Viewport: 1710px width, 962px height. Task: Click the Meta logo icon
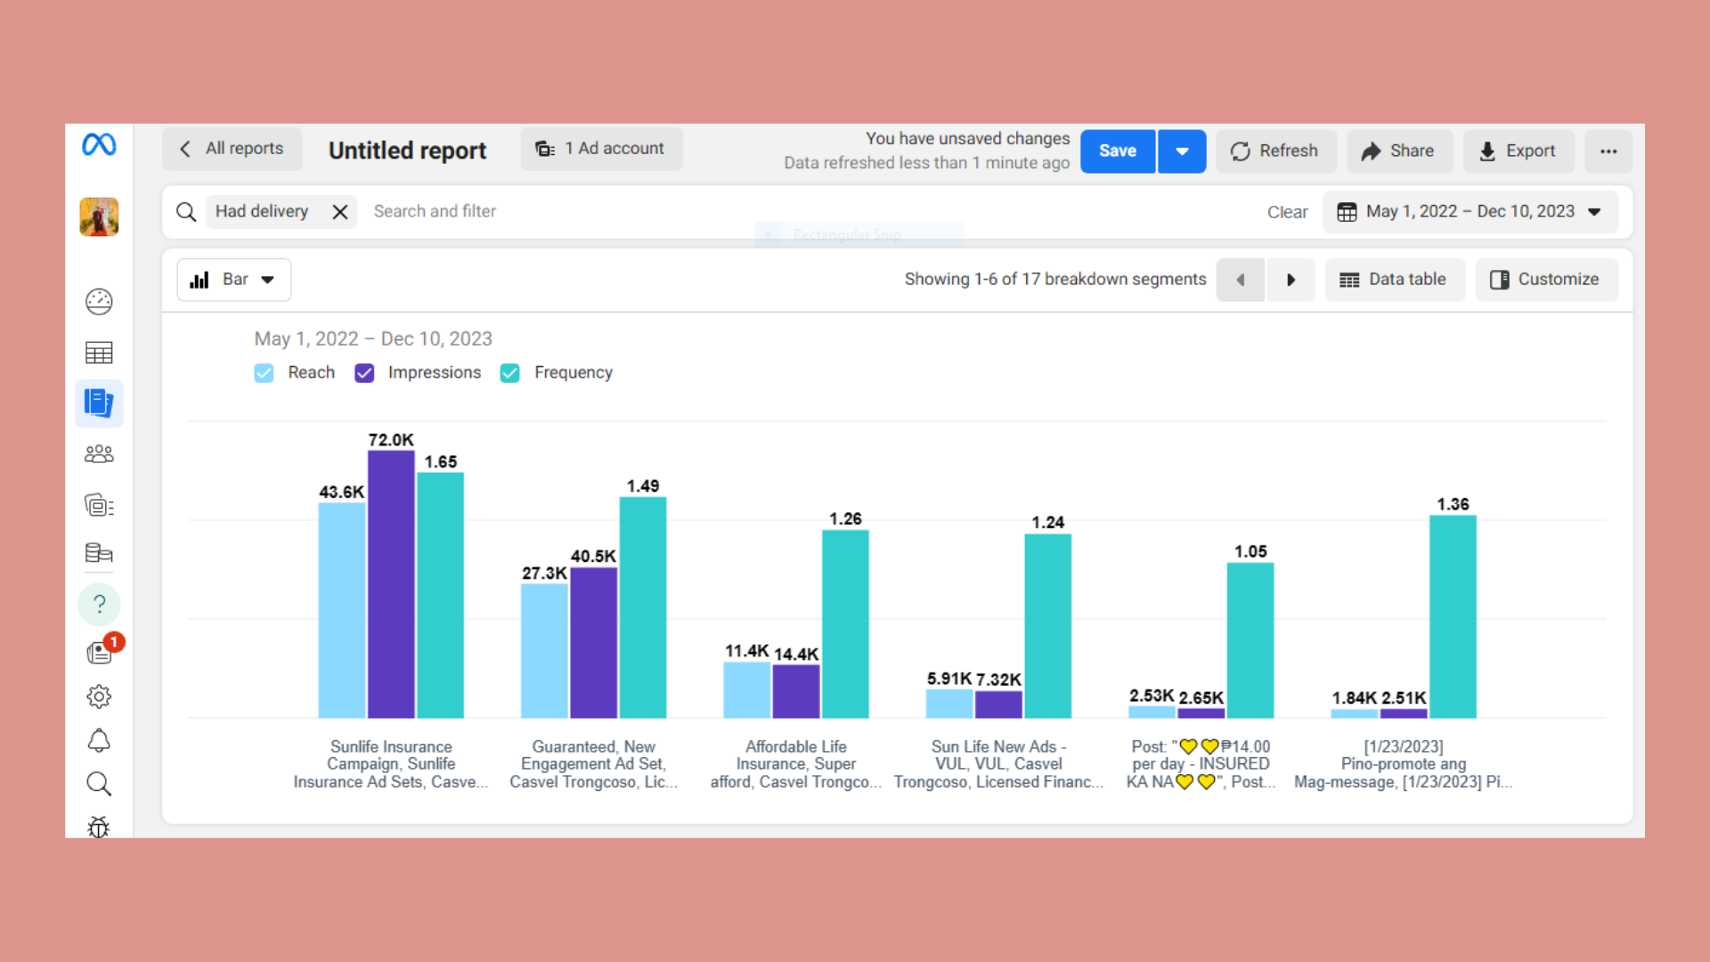point(99,144)
